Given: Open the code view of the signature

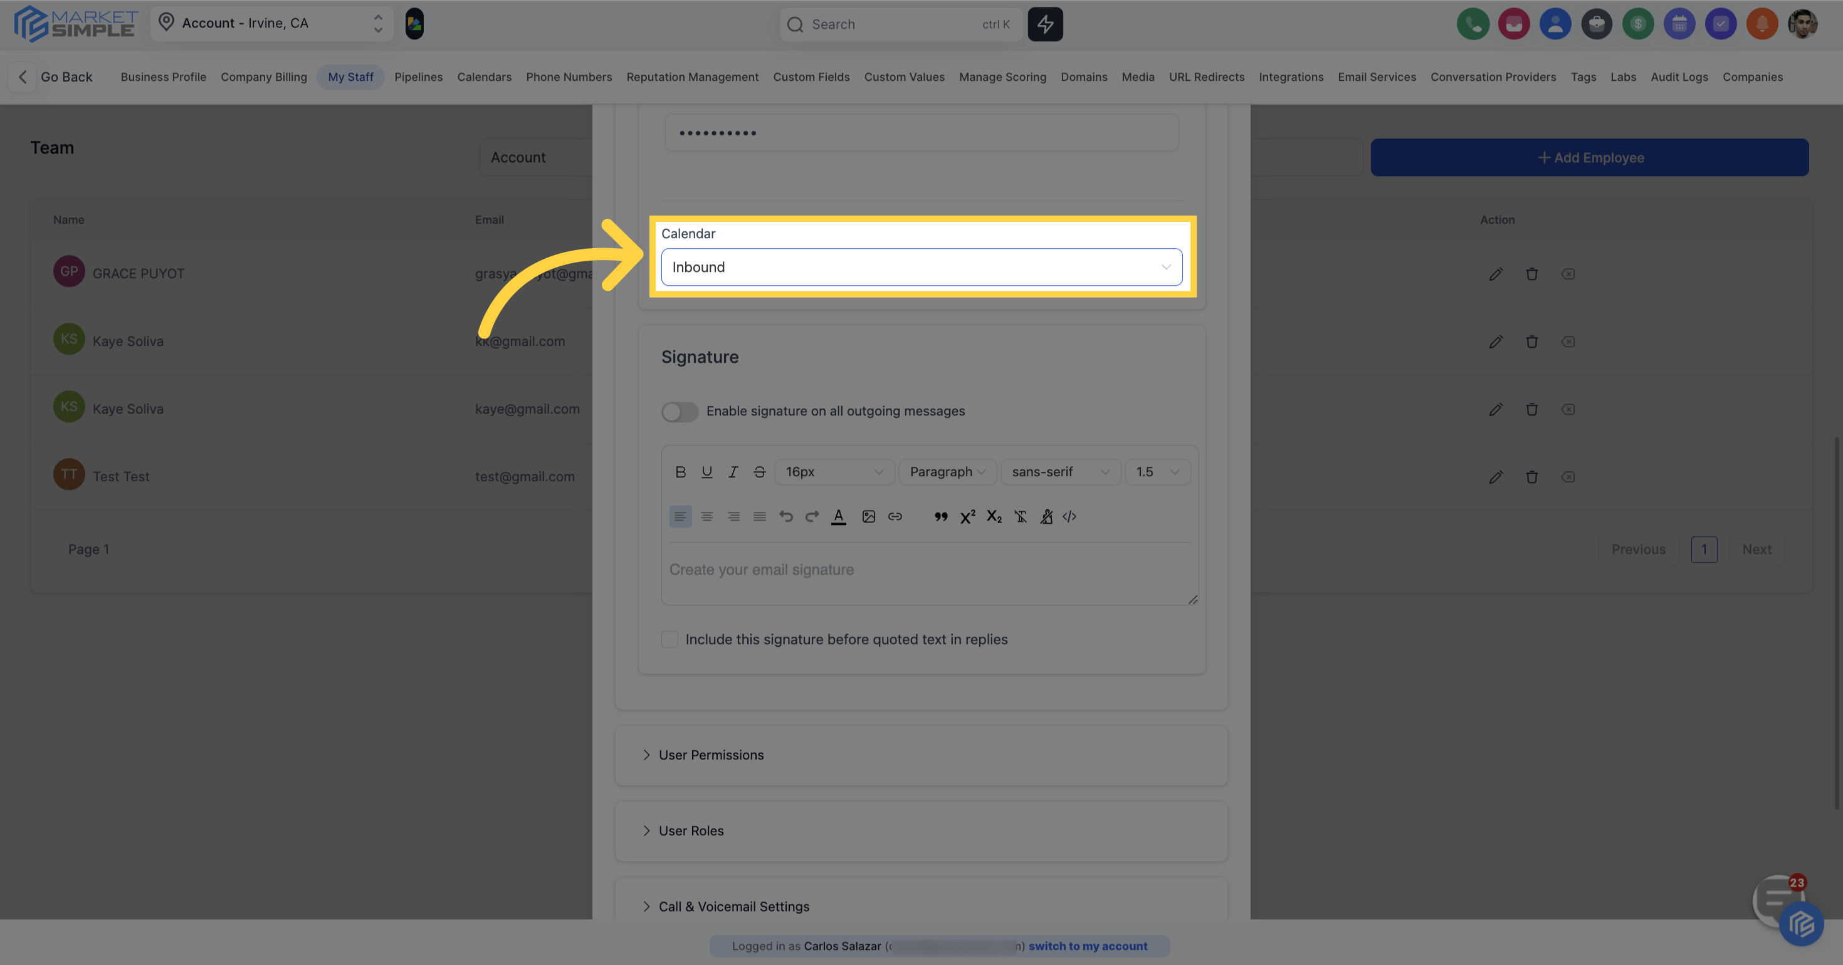Looking at the screenshot, I should 1069,516.
